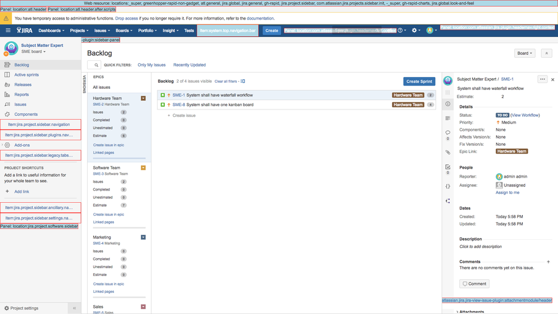Open the user profile avatar menu
558x314 pixels.
tap(430, 31)
